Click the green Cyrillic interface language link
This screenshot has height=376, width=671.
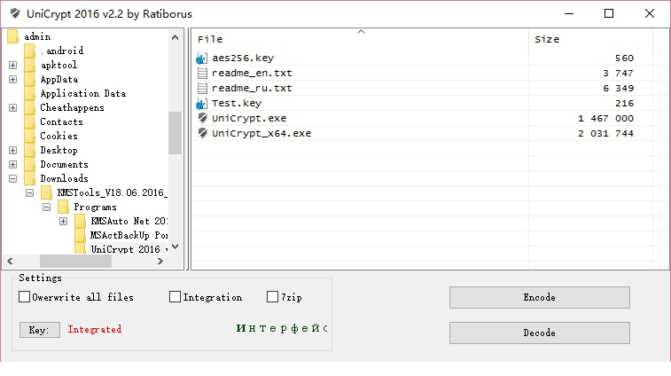pos(282,328)
